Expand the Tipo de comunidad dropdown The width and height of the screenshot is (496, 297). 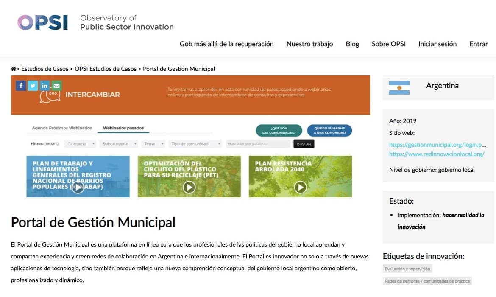coord(195,144)
